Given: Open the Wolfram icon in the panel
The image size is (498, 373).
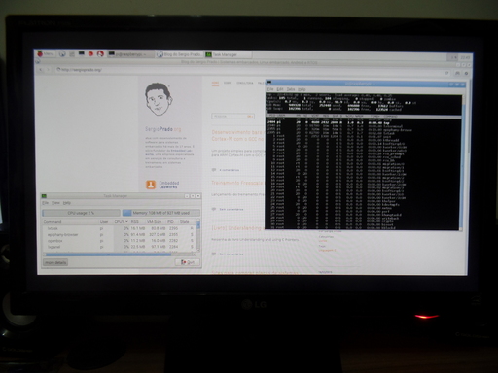Looking at the screenshot, I should click(100, 53).
